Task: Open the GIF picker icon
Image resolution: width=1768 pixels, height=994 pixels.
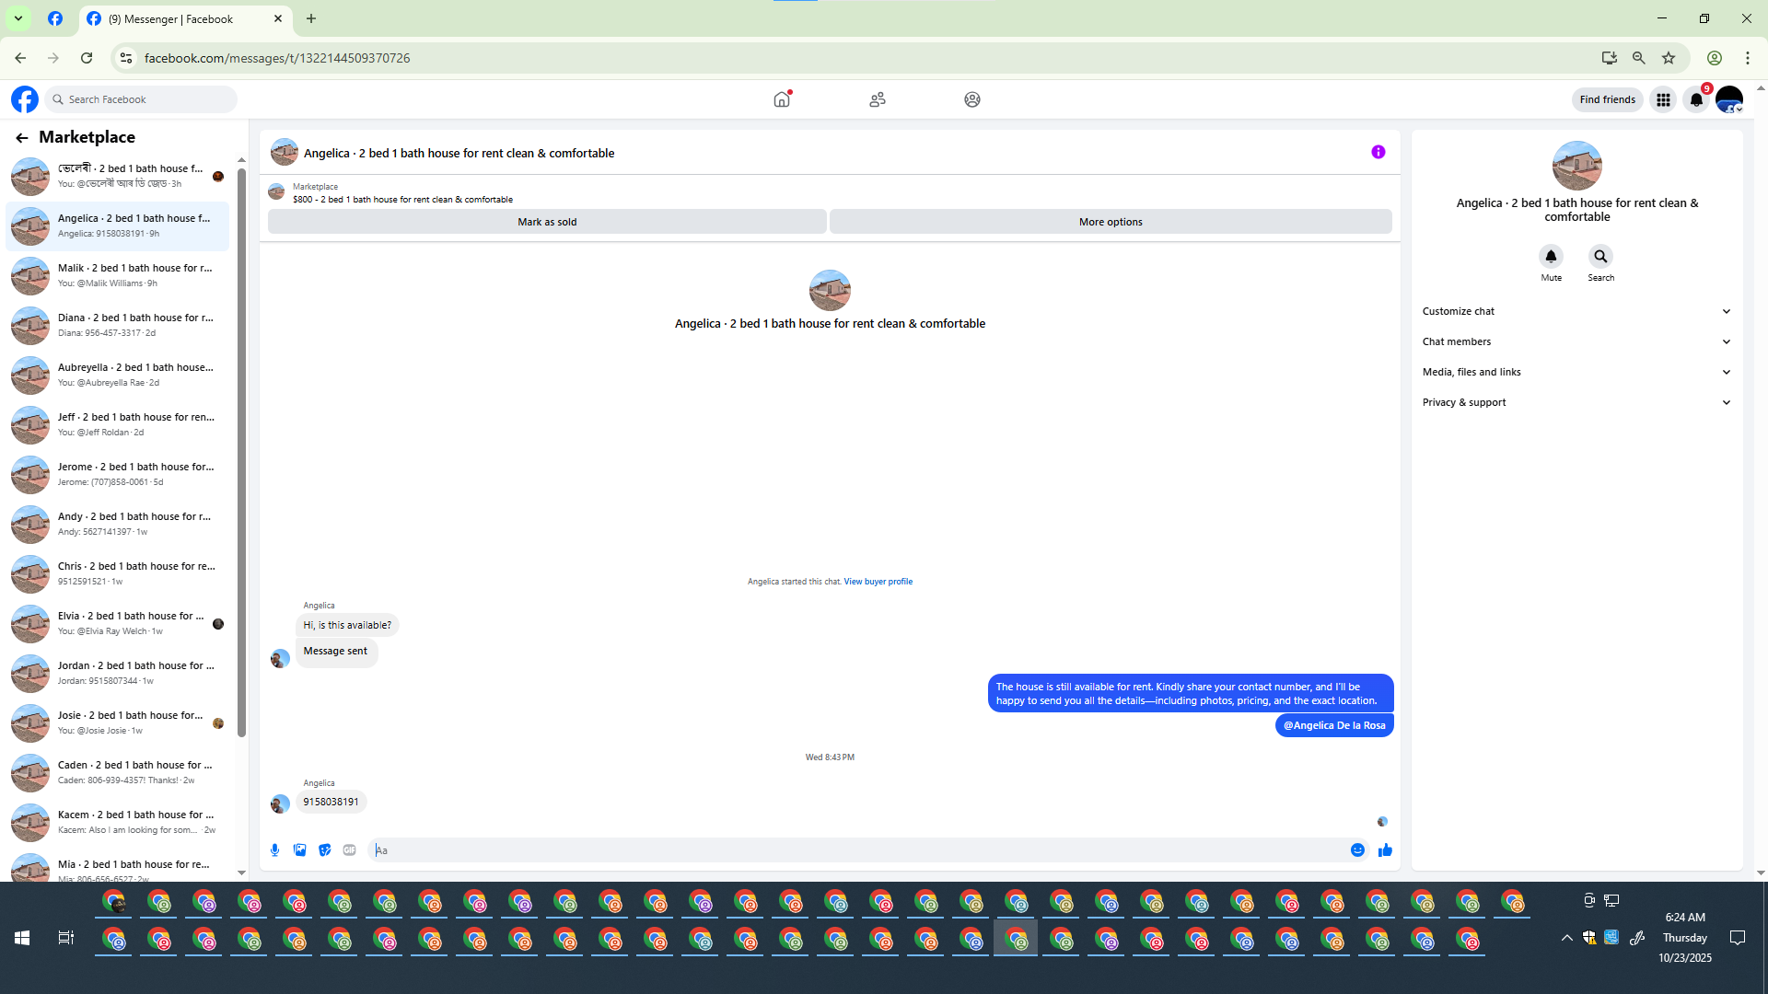Action: 349,850
